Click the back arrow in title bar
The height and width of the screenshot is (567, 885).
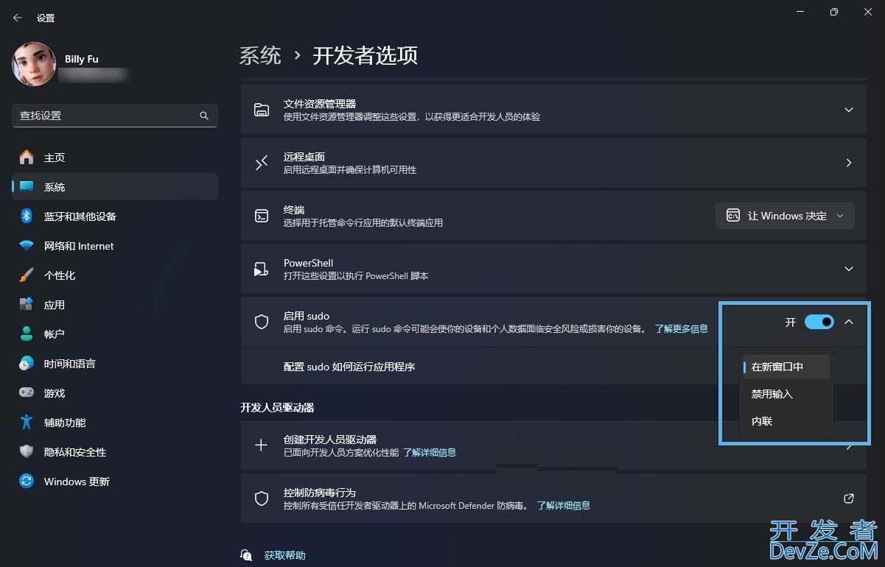click(18, 18)
